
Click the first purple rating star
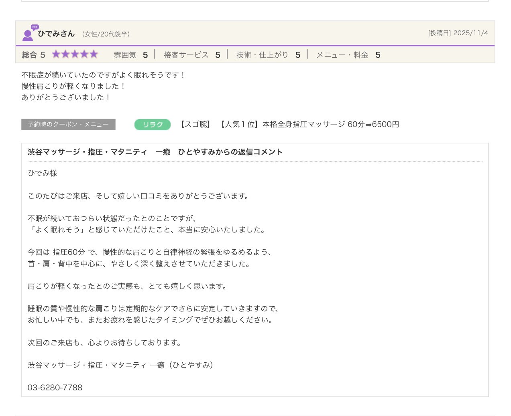(x=56, y=55)
